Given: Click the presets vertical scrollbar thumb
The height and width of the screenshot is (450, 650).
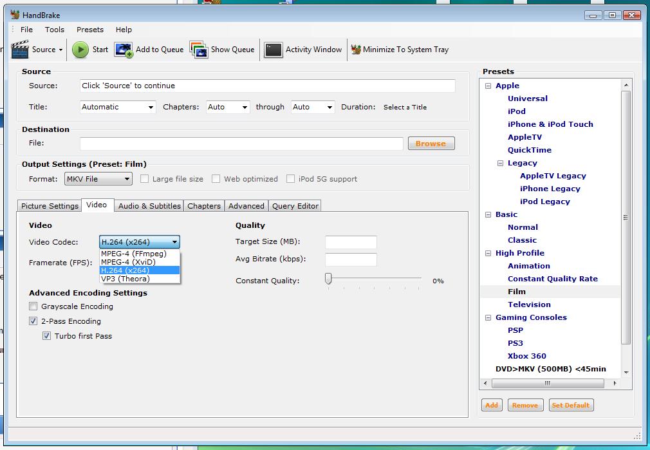Looking at the screenshot, I should click(x=626, y=218).
